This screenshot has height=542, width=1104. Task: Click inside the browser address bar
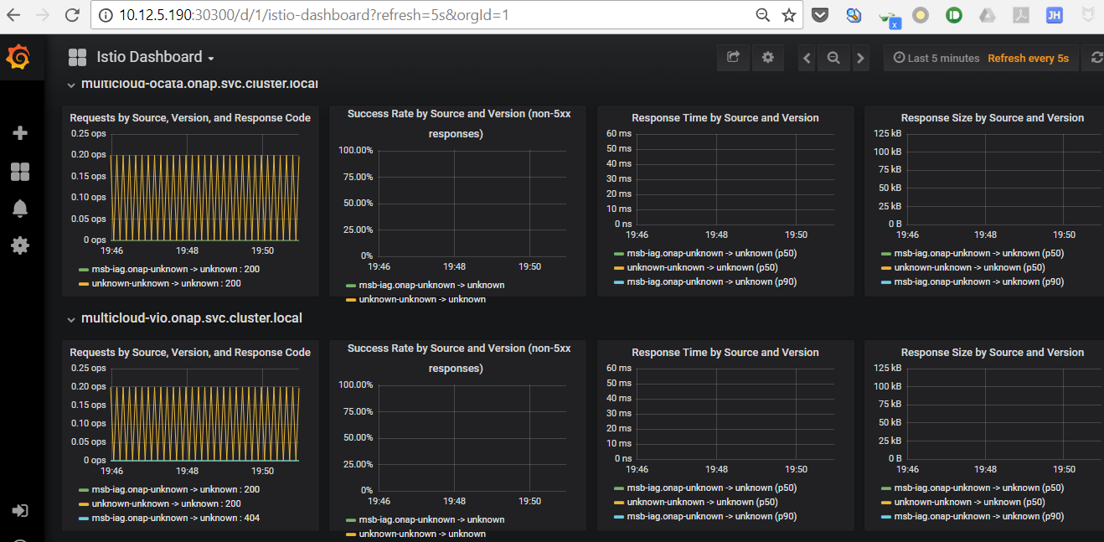pos(335,14)
